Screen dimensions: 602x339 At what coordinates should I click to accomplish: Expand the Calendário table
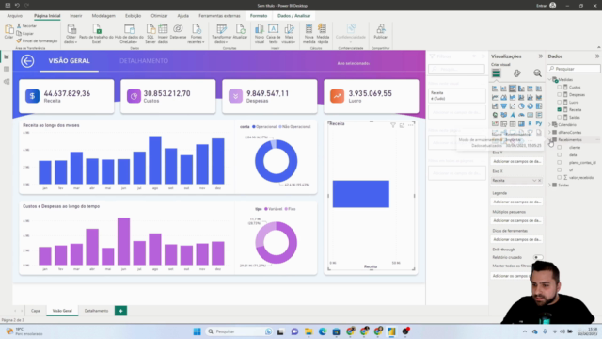click(549, 125)
